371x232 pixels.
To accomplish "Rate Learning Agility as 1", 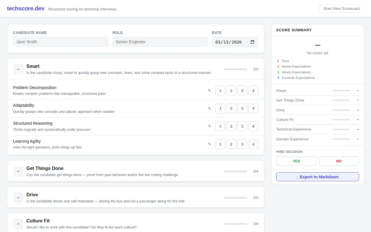I will coord(220,144).
